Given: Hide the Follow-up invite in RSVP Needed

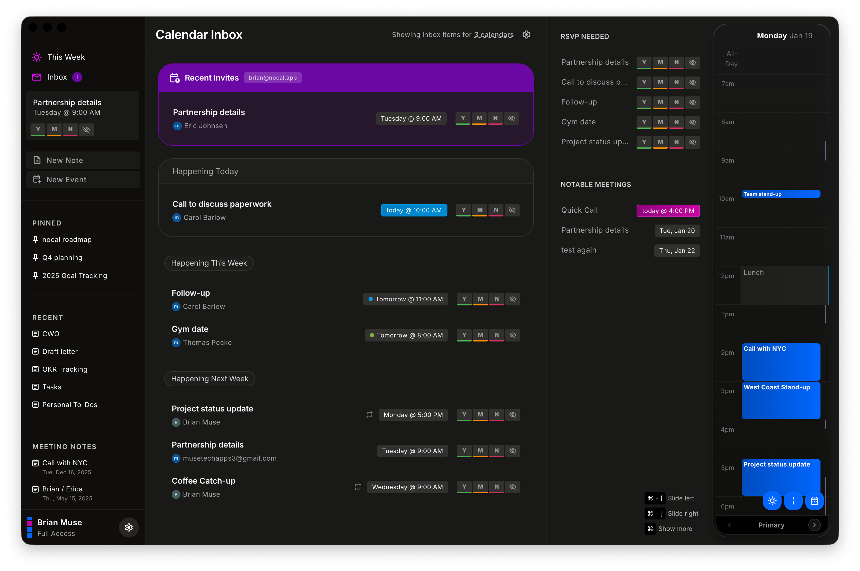Looking at the screenshot, I should (692, 102).
